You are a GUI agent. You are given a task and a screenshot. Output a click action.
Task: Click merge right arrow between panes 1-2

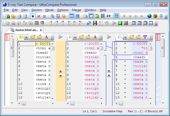pyautogui.click(x=60, y=71)
